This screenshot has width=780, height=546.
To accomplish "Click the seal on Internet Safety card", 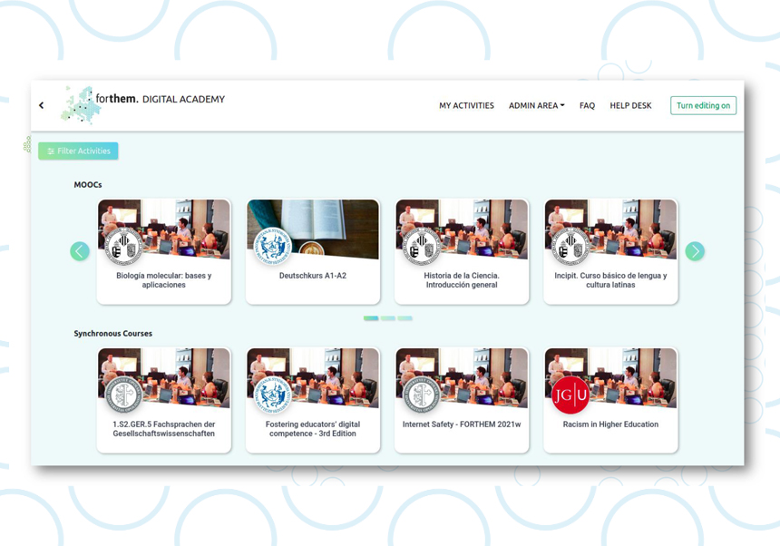I will point(422,395).
